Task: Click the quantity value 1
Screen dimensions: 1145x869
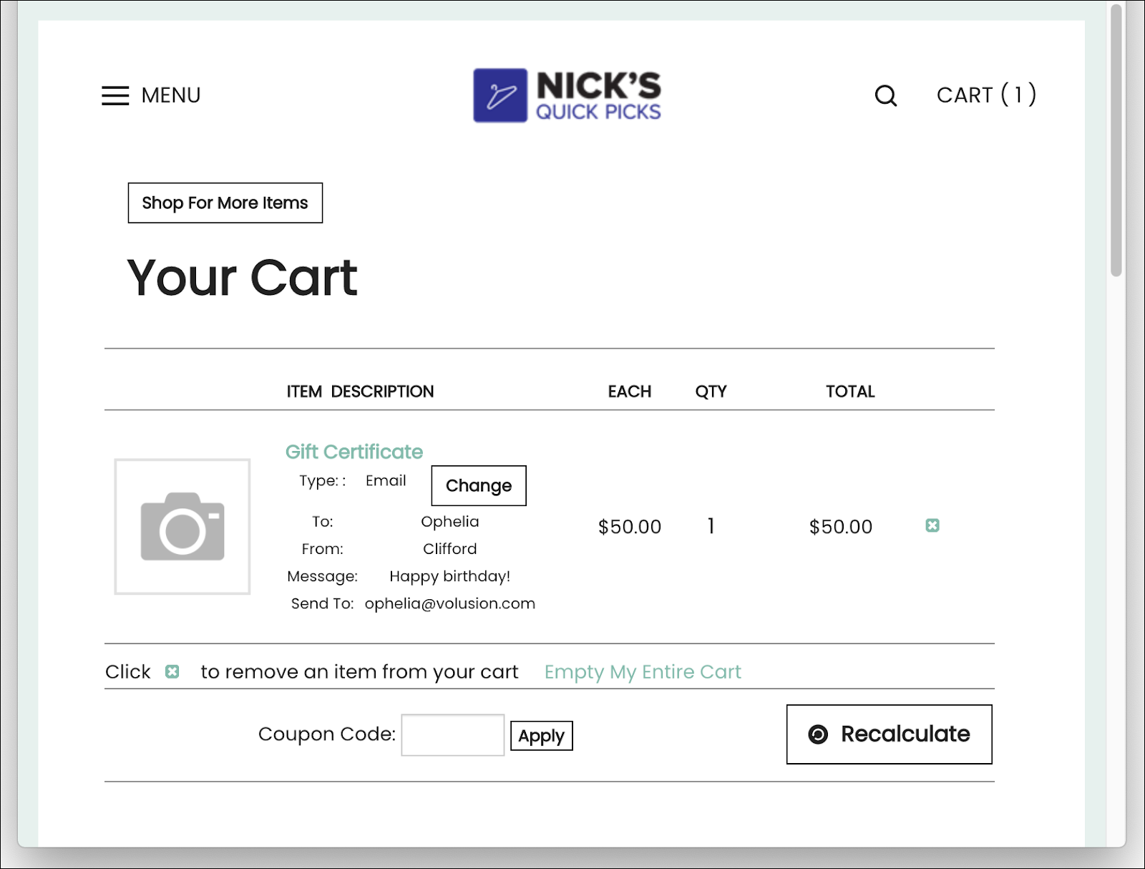Action: point(711,526)
